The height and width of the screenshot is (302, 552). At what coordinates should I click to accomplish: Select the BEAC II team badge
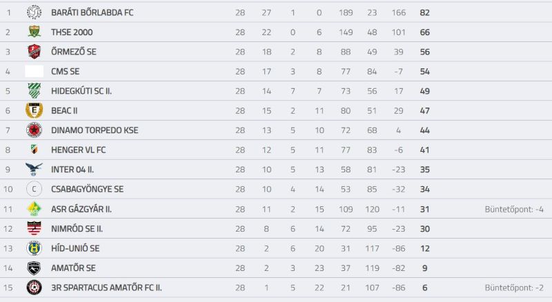[x=34, y=110]
